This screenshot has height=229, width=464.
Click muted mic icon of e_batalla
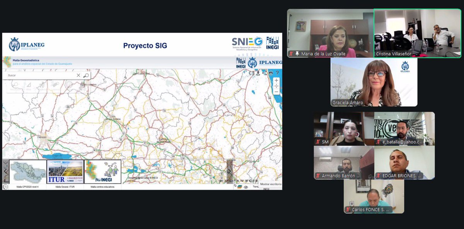coord(379,142)
